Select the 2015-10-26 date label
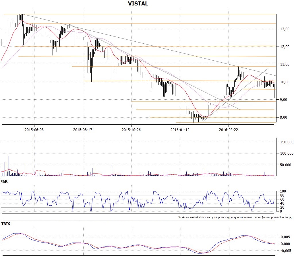 coord(131,130)
